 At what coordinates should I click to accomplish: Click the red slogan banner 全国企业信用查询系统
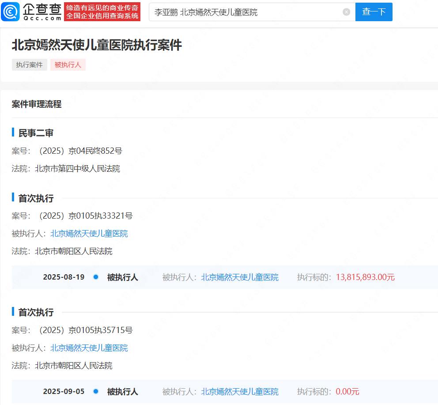(102, 12)
